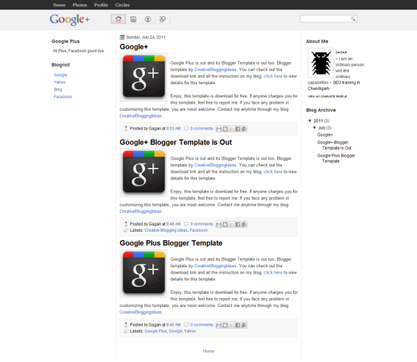This screenshot has width=417, height=362.
Task: Click the 'Creative Blogging Ideas' label link
Action: [x=166, y=230]
